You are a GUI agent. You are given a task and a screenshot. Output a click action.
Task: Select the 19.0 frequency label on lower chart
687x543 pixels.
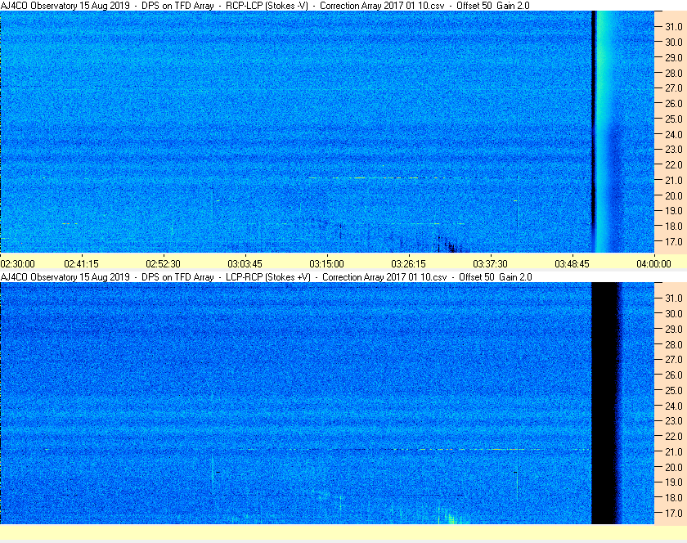(x=674, y=482)
